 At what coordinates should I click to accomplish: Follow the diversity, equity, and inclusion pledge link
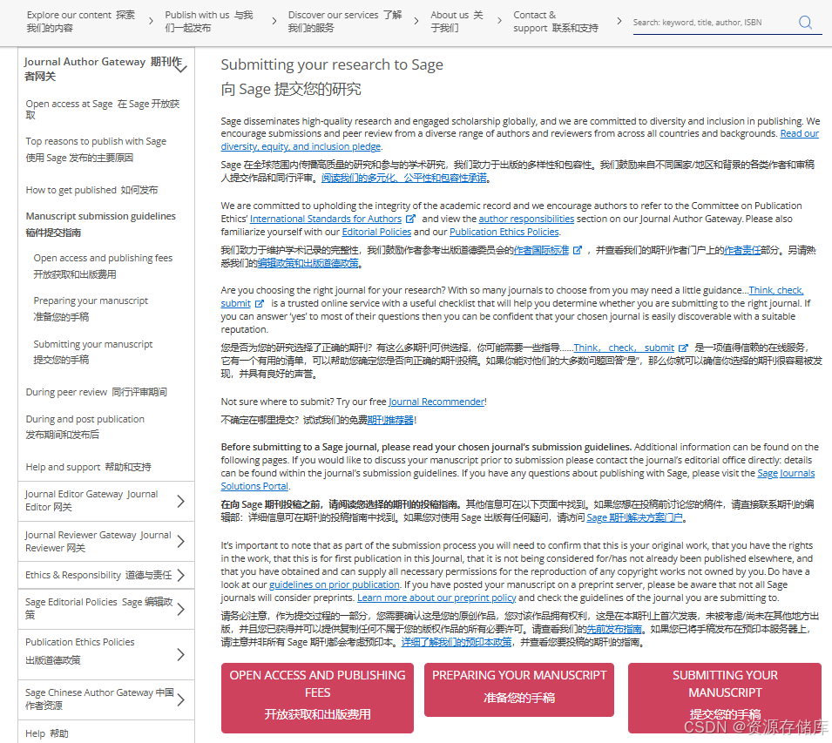[301, 146]
